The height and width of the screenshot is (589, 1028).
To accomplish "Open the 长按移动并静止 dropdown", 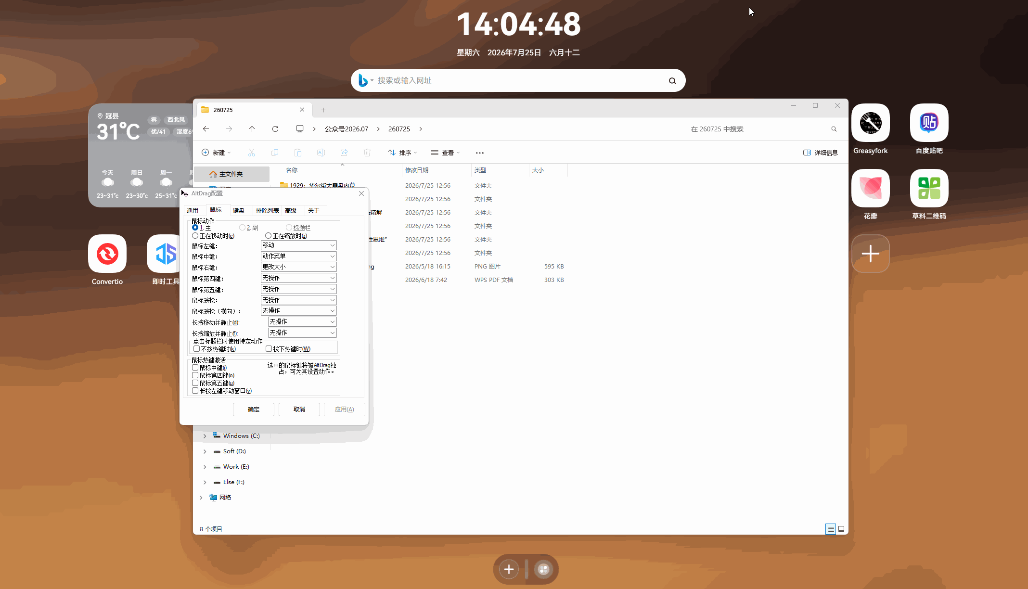I will click(x=302, y=322).
